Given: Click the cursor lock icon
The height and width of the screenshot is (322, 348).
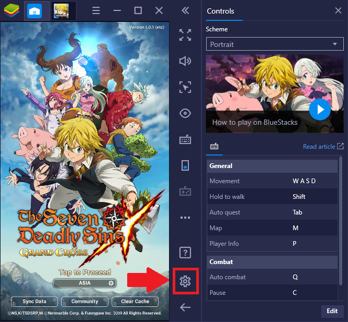Looking at the screenshot, I should (185, 87).
